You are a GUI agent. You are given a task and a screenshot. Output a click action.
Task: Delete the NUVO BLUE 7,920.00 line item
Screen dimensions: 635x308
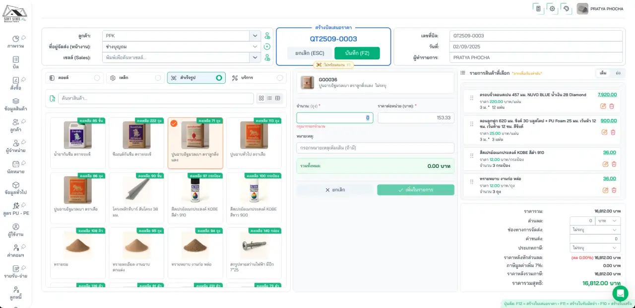pos(612,106)
